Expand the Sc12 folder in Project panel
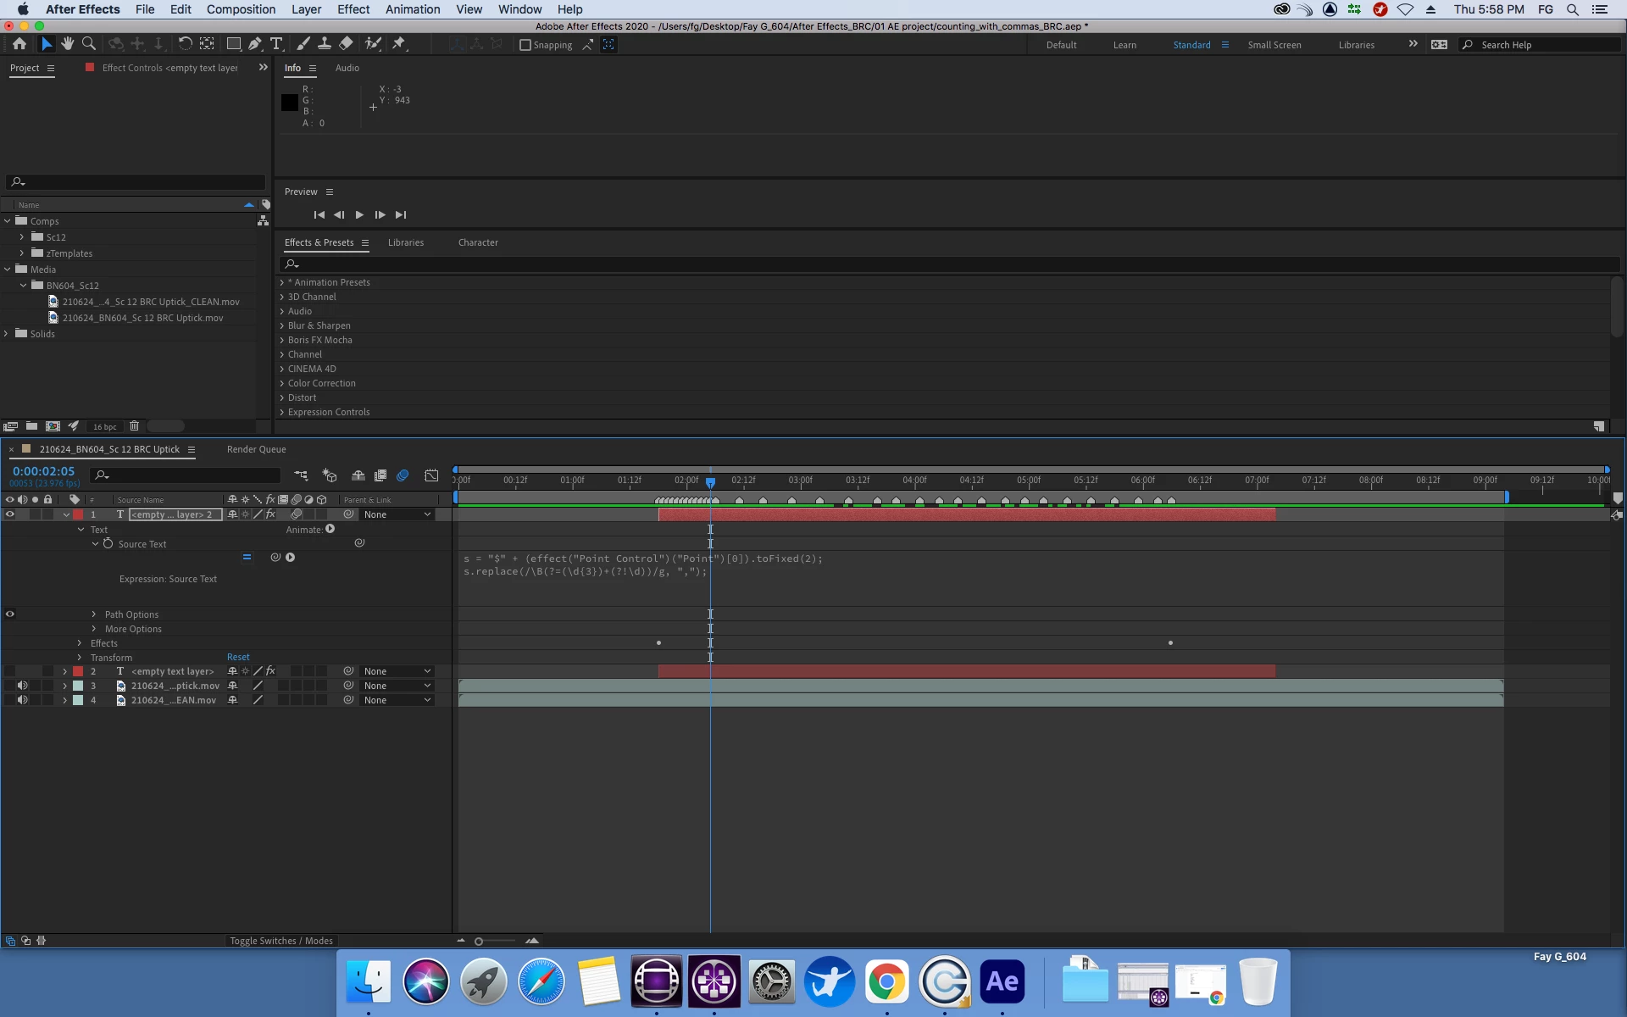 [x=22, y=237]
